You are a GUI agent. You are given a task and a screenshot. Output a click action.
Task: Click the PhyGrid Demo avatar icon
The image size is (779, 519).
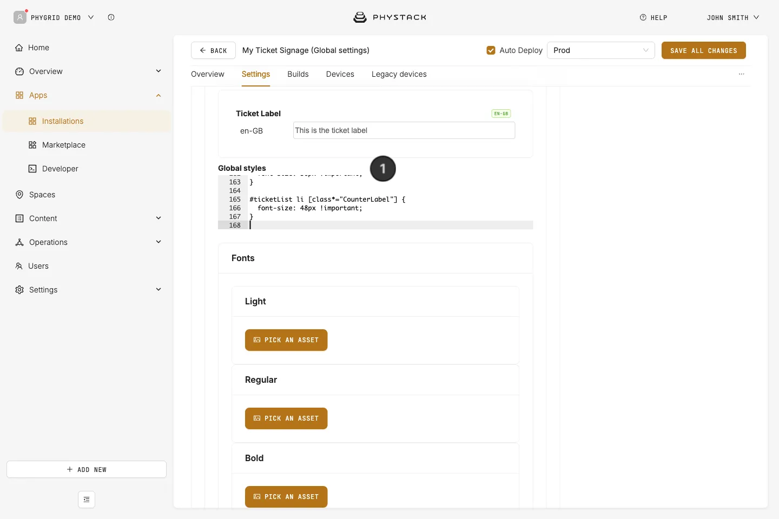20,17
